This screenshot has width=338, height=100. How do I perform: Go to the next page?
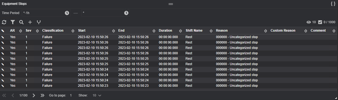[34, 95]
